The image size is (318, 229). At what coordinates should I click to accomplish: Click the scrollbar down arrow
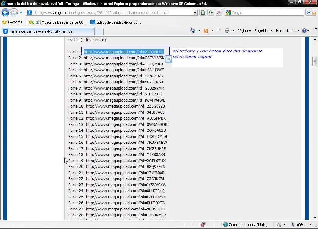point(315,218)
